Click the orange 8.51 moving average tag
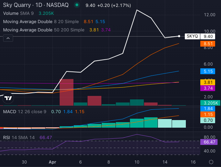The width and height of the screenshot is (221, 167). 208,44
